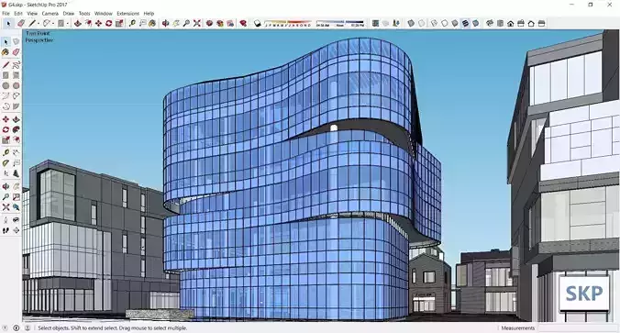
Task: Select the Rectangle shape tool in top toolbar
Action: coord(61,24)
